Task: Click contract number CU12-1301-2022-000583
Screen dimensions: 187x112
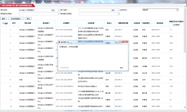Action: (64, 30)
